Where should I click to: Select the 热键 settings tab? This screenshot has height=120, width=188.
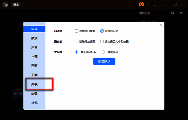(x=34, y=93)
